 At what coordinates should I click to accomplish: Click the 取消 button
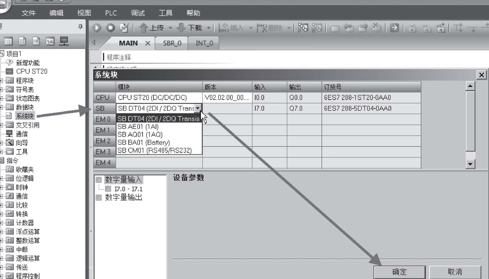point(455,272)
